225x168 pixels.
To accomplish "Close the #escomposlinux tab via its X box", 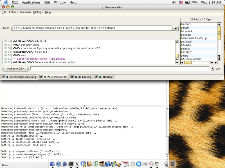I will coord(41,77).
